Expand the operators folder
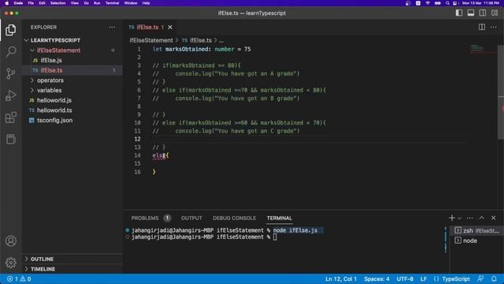 [x=72, y=80]
